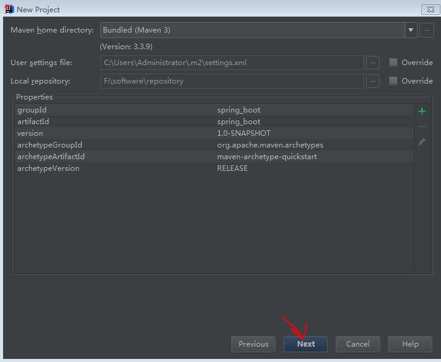Click the (Version: 3.3.9) label

coord(126,47)
